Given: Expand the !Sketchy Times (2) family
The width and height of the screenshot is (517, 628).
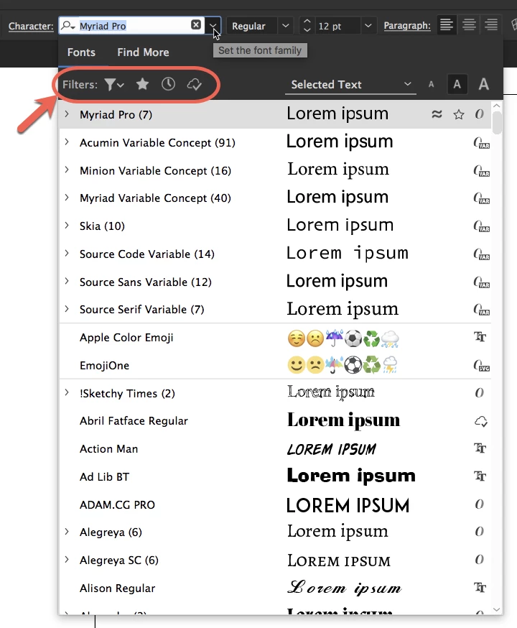Looking at the screenshot, I should click(67, 393).
